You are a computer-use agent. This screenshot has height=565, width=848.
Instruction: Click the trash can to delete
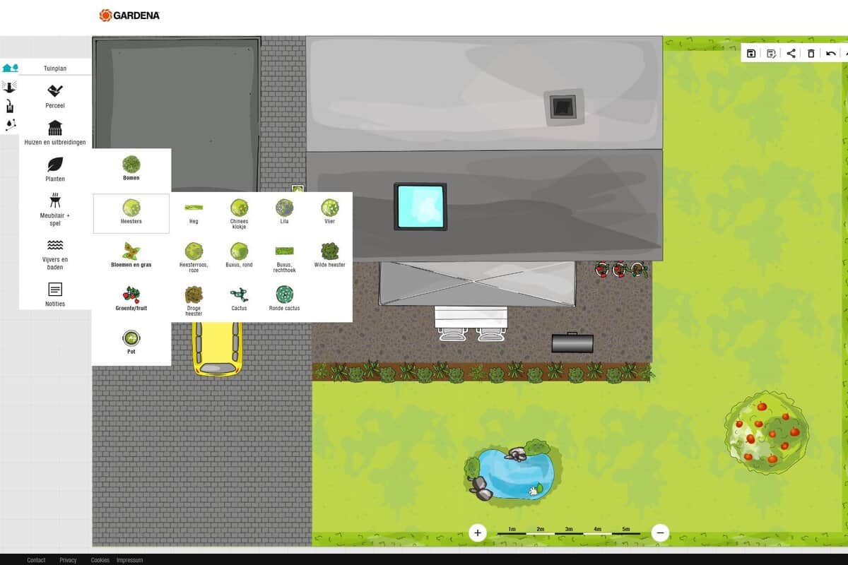tap(810, 53)
